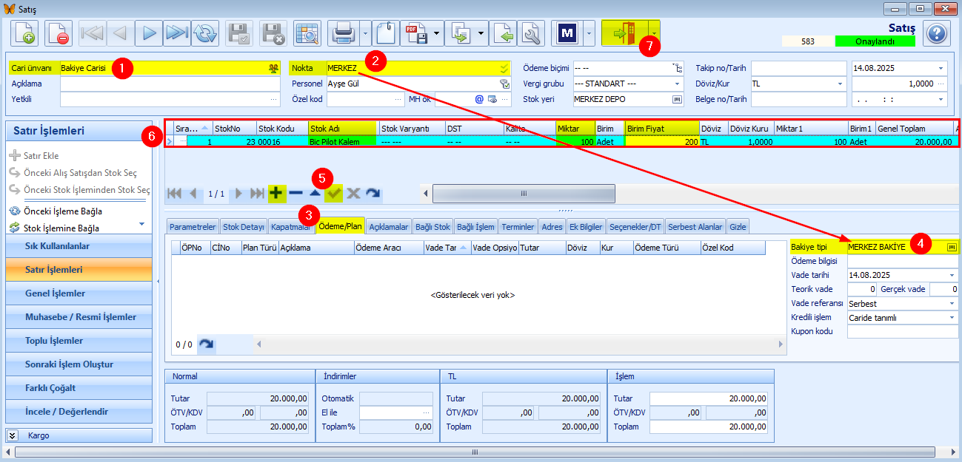
Task: Click the blue help question mark icon
Action: [x=936, y=33]
